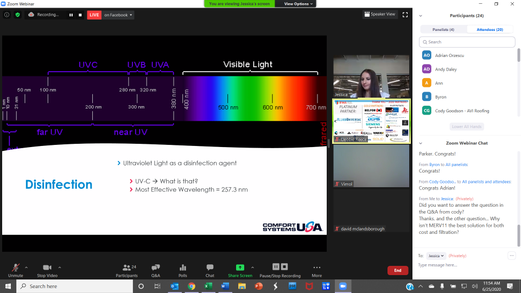
Task: Open Word from taskbar
Action: (x=225, y=286)
